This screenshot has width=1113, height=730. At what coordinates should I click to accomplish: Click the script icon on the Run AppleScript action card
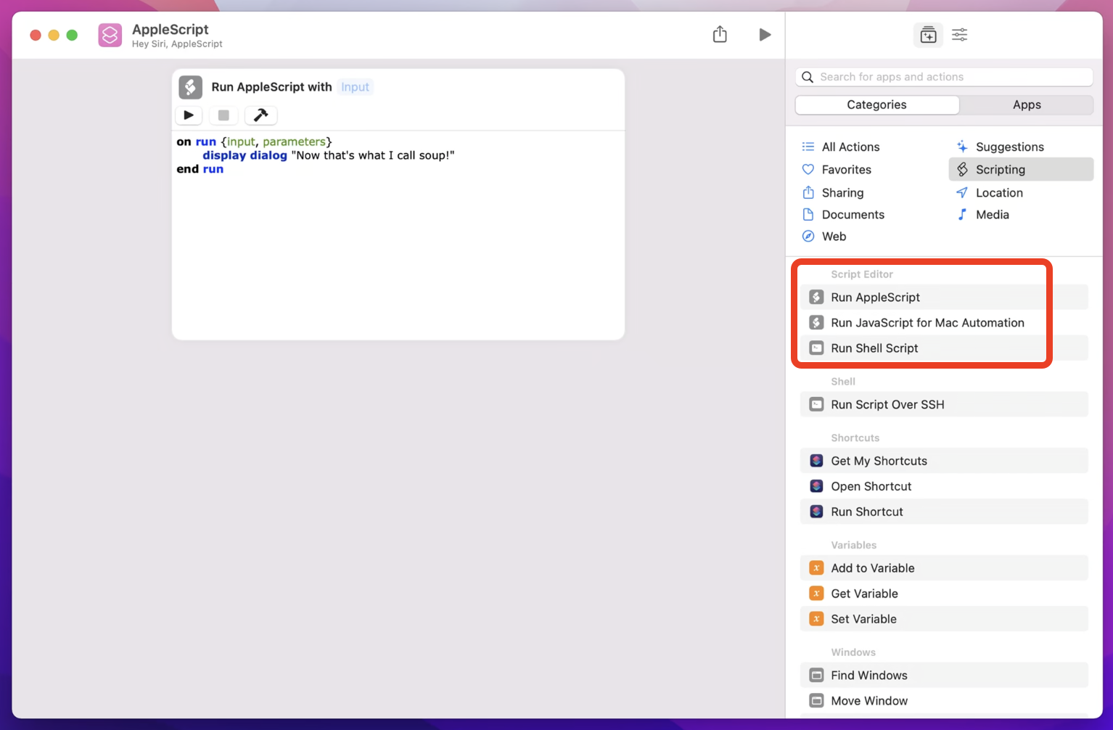[x=191, y=87]
